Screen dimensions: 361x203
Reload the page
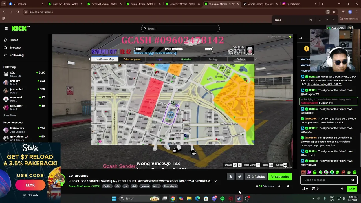tap(17, 12)
